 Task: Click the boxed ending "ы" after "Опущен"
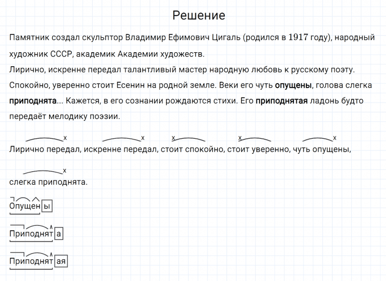pos(47,207)
